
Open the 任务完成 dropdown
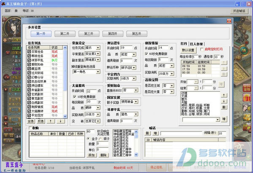point(98,48)
